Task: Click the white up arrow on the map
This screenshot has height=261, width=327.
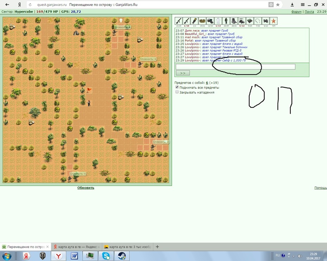Action: point(121,20)
